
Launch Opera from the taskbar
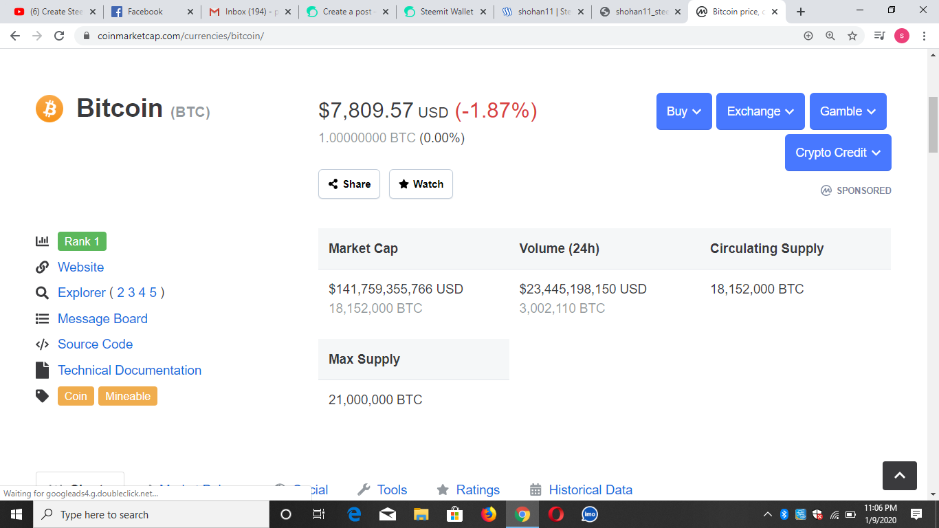pyautogui.click(x=556, y=514)
